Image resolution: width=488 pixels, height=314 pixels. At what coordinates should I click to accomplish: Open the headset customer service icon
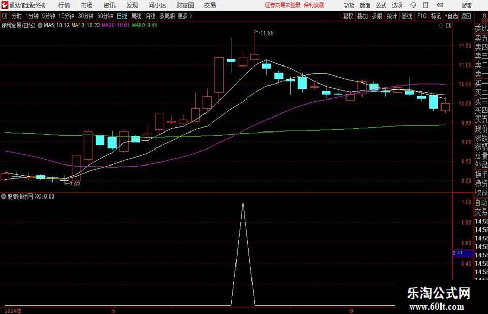point(413,5)
